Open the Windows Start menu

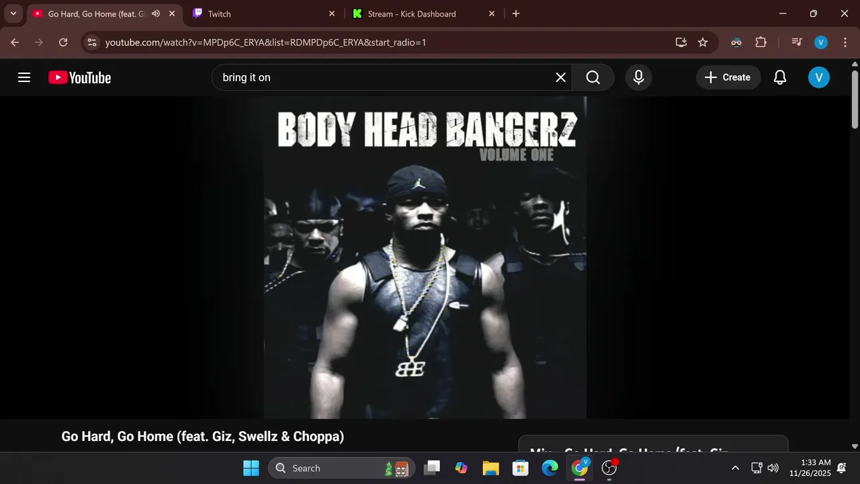point(251,468)
